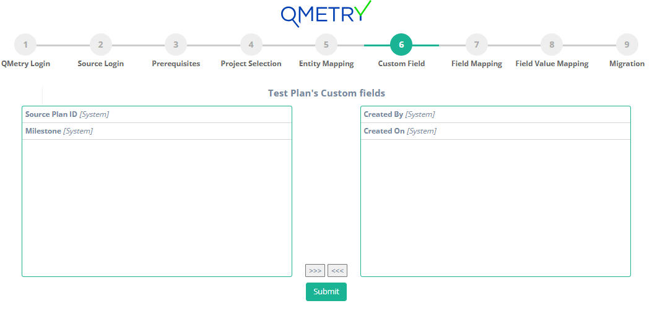Click the active step 6 circle
Viewport: 652px width, 311px height.
coord(401,45)
